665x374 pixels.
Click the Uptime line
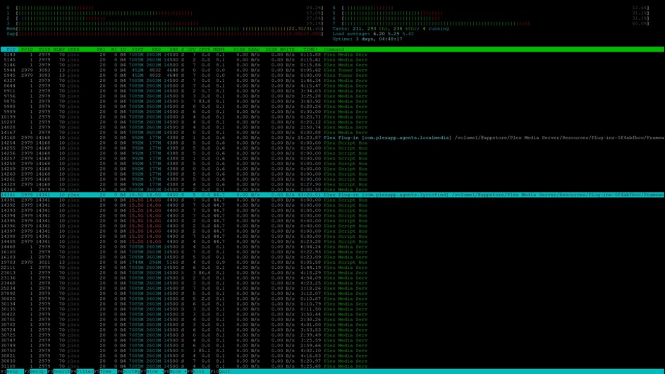pyautogui.click(x=367, y=39)
